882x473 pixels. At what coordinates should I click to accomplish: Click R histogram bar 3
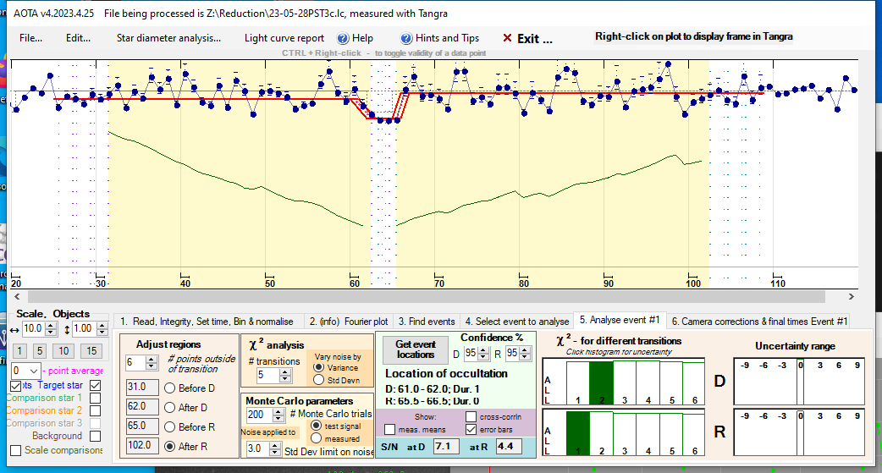pyautogui.click(x=625, y=435)
